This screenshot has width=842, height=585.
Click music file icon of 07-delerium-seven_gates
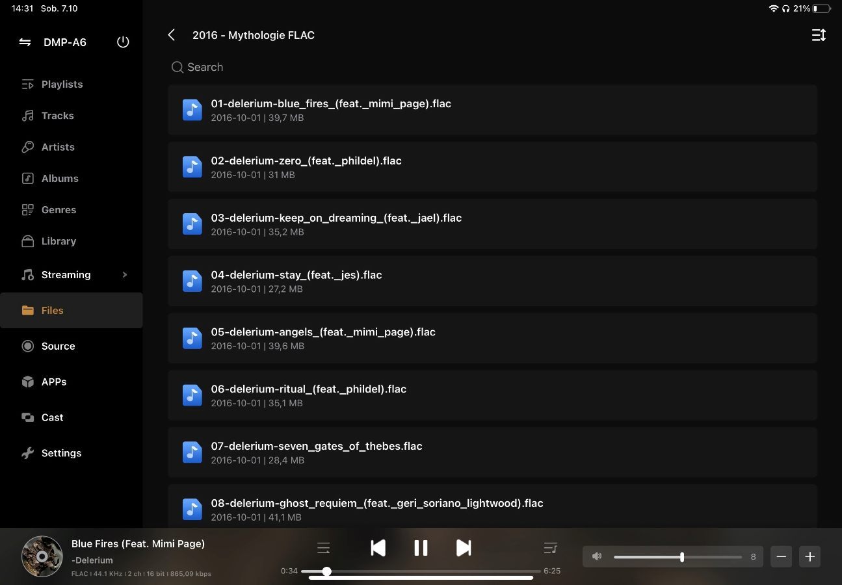pyautogui.click(x=192, y=452)
